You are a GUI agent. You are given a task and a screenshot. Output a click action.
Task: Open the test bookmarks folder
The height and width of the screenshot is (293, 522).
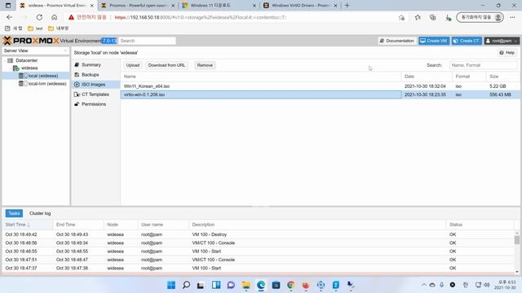pyautogui.click(x=35, y=28)
